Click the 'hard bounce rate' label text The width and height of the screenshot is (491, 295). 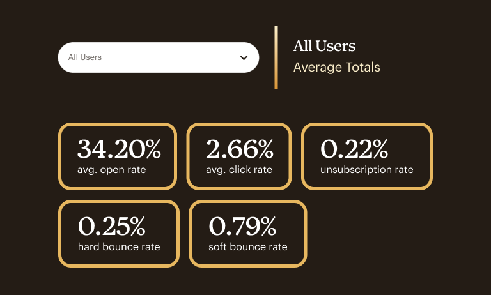coord(119,247)
